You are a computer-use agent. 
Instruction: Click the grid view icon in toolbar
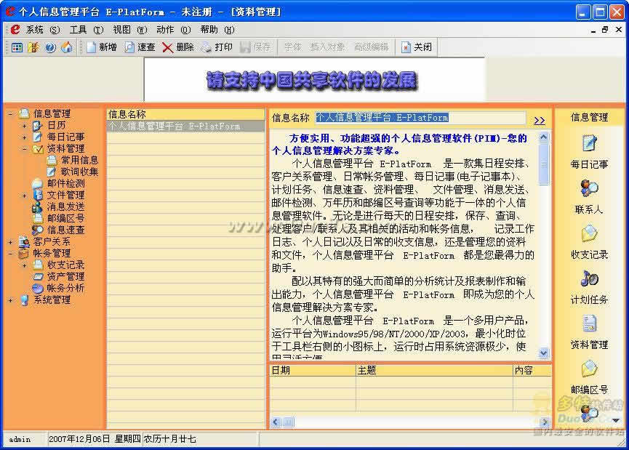(x=17, y=47)
